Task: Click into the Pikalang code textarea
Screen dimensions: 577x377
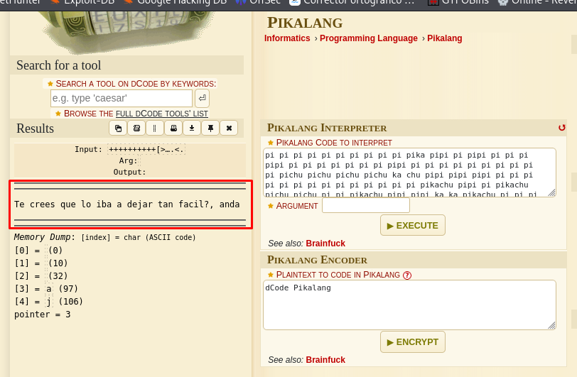Action: [x=409, y=173]
